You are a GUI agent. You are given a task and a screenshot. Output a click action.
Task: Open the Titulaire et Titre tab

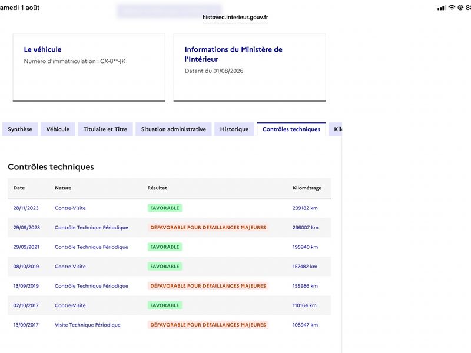coord(105,129)
